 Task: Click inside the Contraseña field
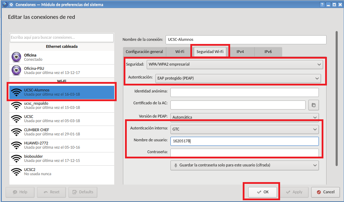pyautogui.click(x=244, y=153)
